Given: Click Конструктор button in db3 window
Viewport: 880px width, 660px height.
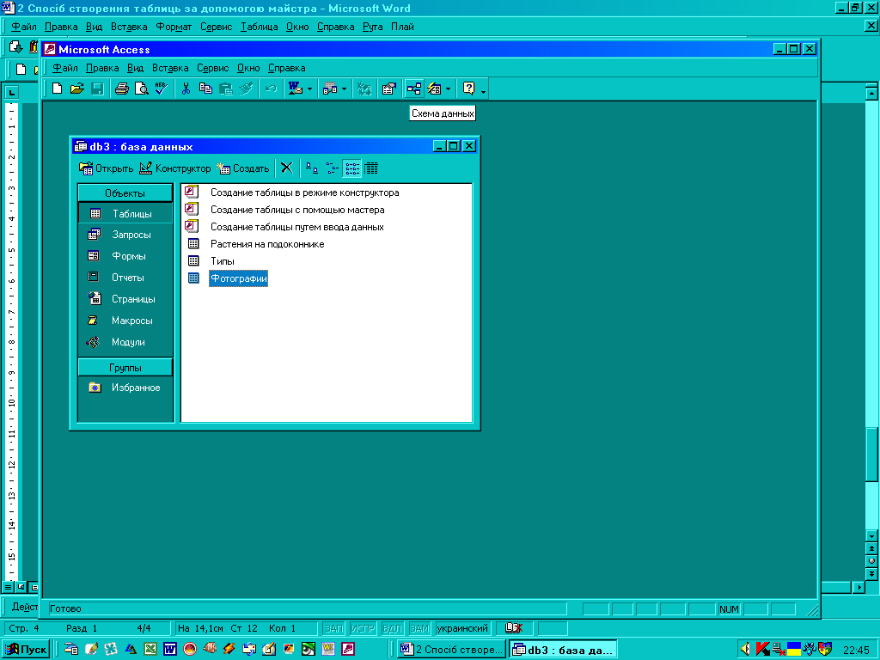Looking at the screenshot, I should point(175,168).
